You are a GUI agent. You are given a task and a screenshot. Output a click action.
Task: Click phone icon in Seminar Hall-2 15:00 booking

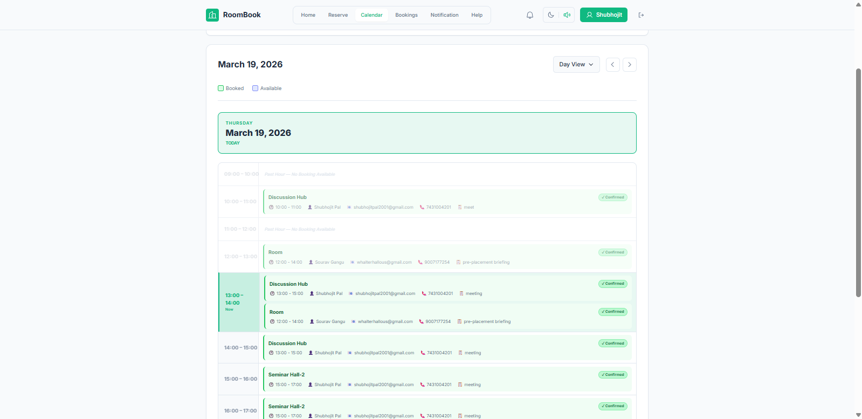point(422,384)
